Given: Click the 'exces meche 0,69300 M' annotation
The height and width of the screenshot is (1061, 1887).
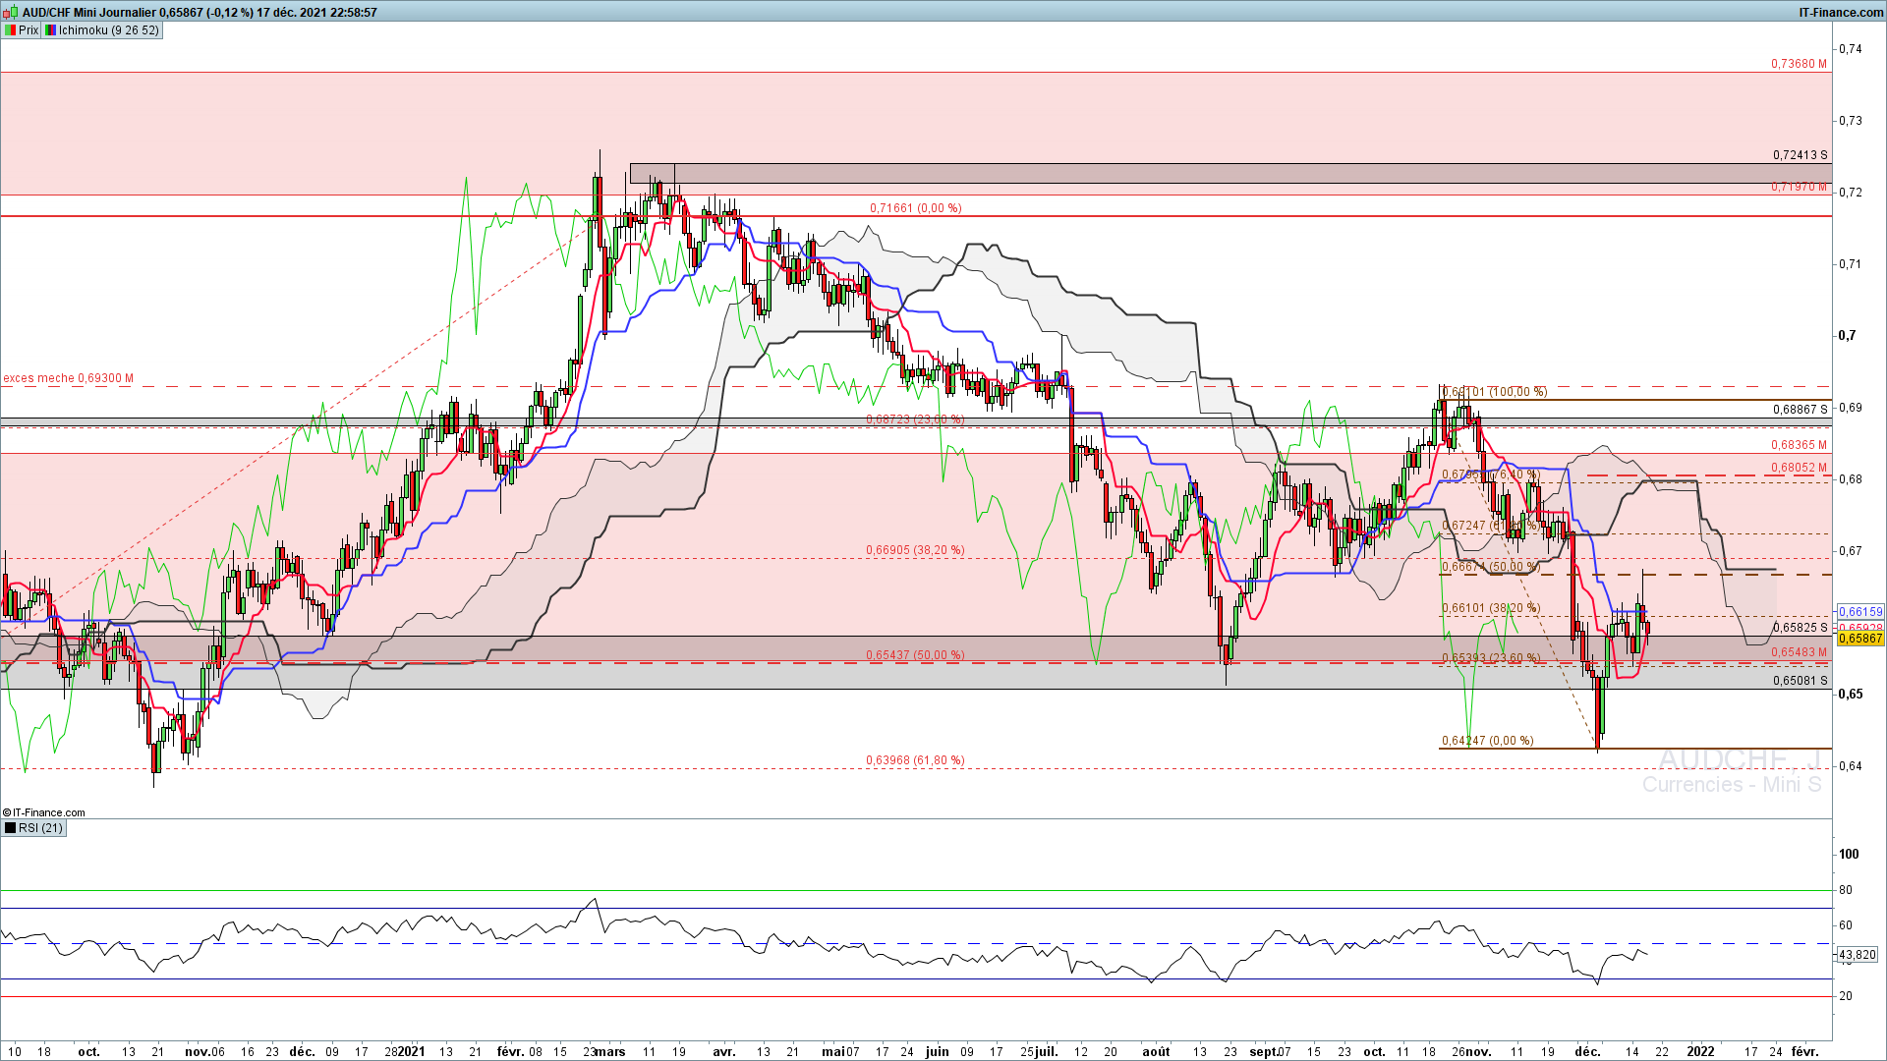Looking at the screenshot, I should click(68, 378).
